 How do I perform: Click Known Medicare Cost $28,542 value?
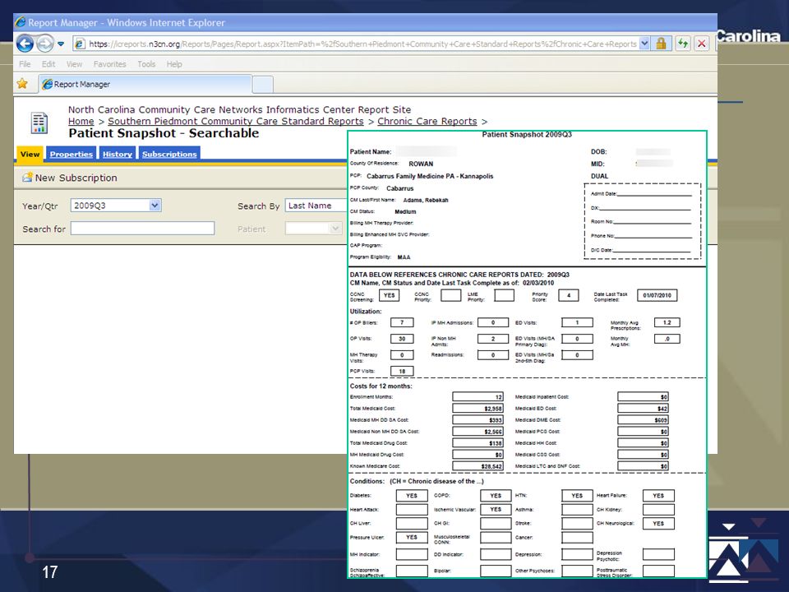point(478,466)
